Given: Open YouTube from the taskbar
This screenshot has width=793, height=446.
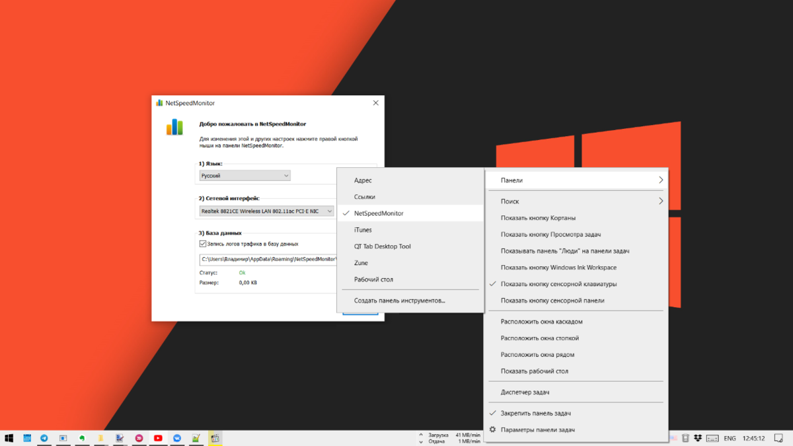Looking at the screenshot, I should pos(158,438).
